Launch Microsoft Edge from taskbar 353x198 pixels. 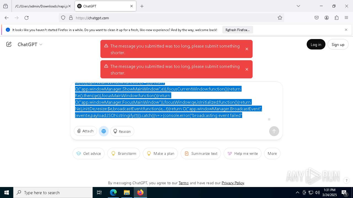point(113,193)
